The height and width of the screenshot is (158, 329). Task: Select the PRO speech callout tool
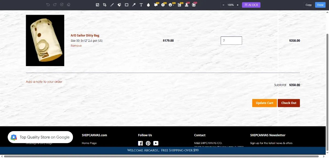[156, 4]
